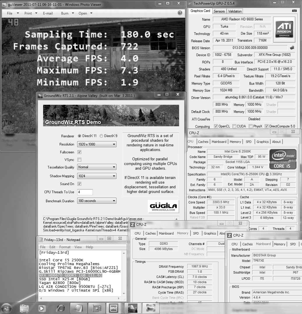Launch Windows Media Player from taskbar
The image size is (302, 314).
(42, 308)
